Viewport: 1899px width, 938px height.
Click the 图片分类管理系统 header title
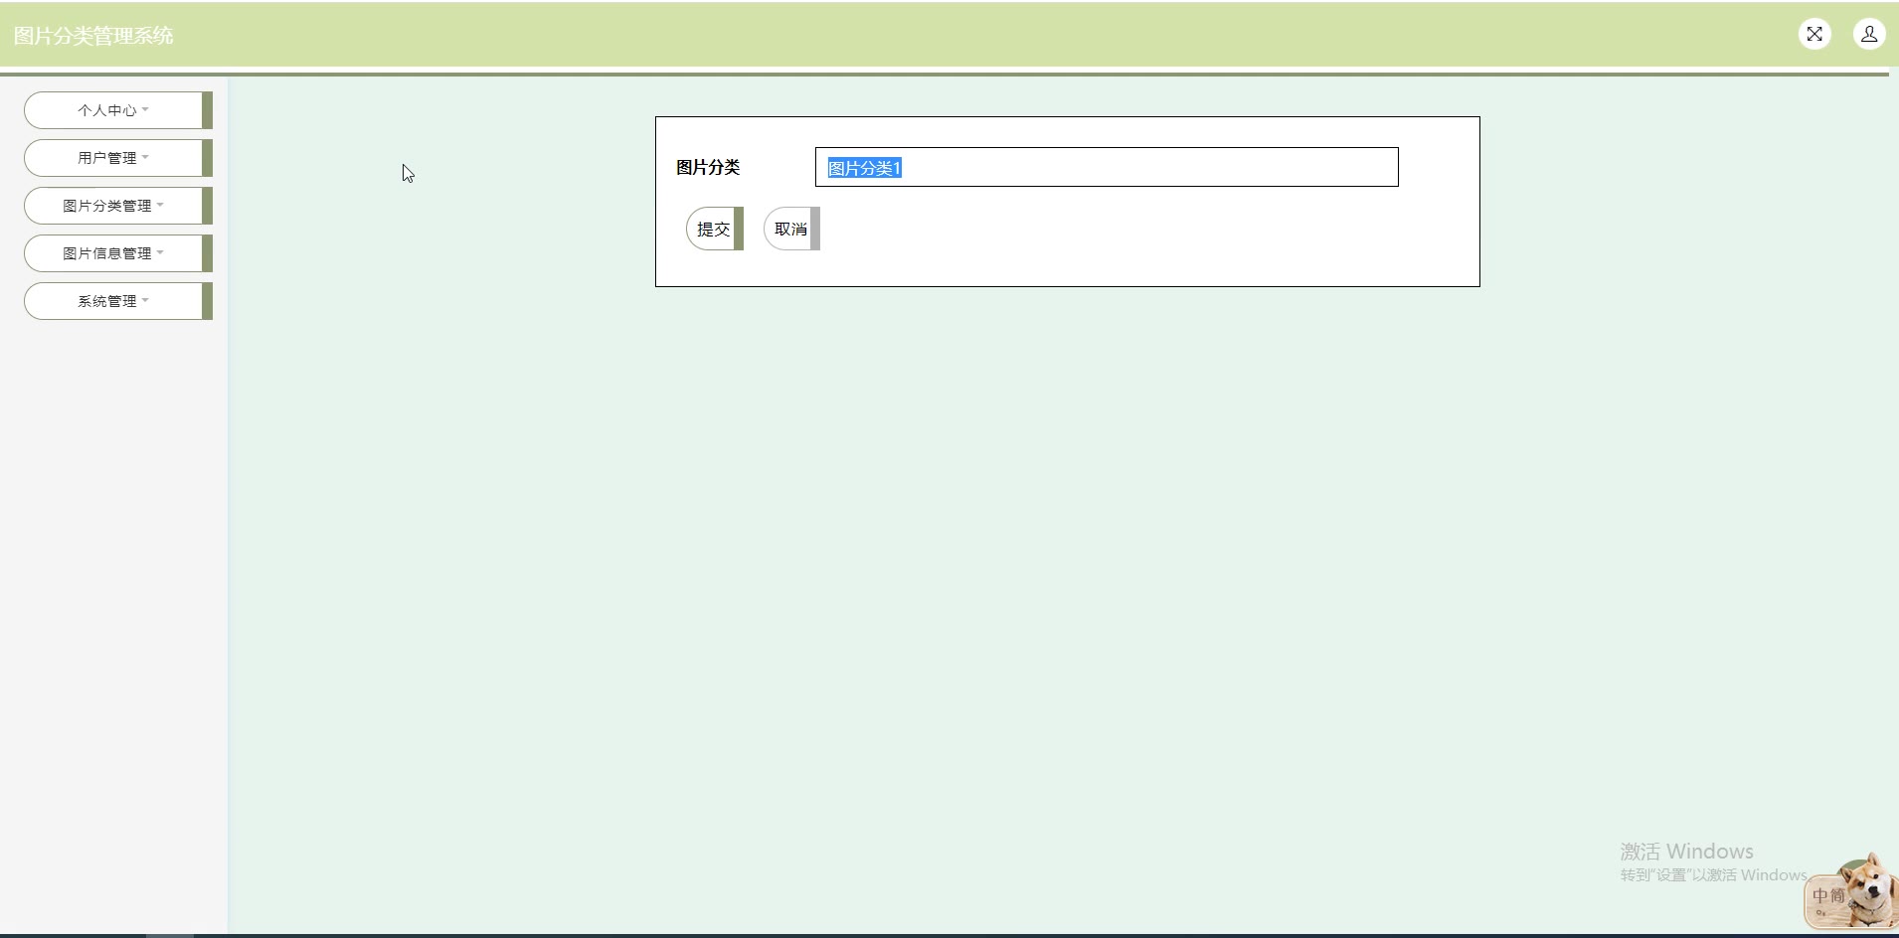[x=93, y=36]
